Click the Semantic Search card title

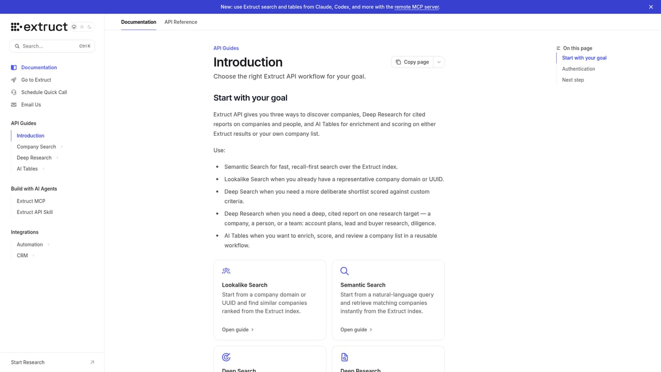(363, 285)
